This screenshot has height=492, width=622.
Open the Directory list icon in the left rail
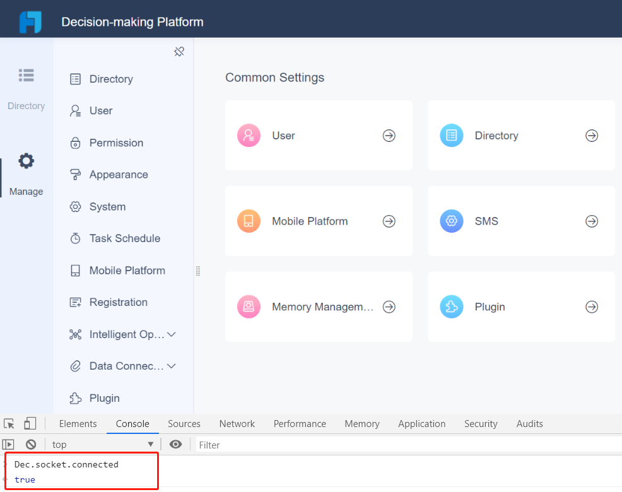point(26,75)
